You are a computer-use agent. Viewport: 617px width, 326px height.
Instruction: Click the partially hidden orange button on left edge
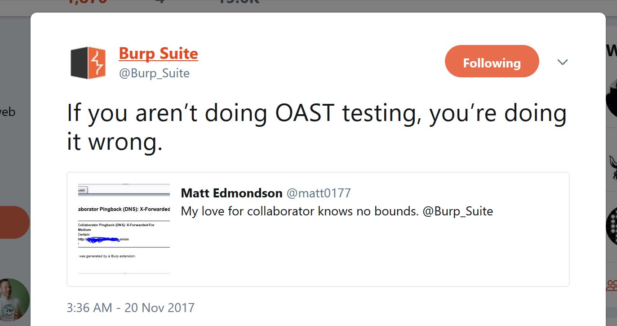[x=14, y=222]
